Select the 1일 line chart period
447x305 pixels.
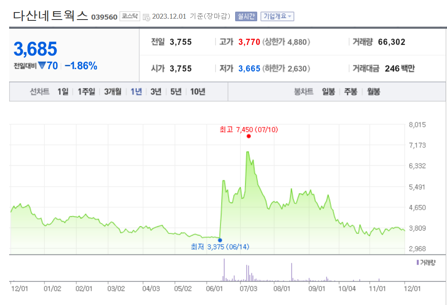[x=63, y=92]
